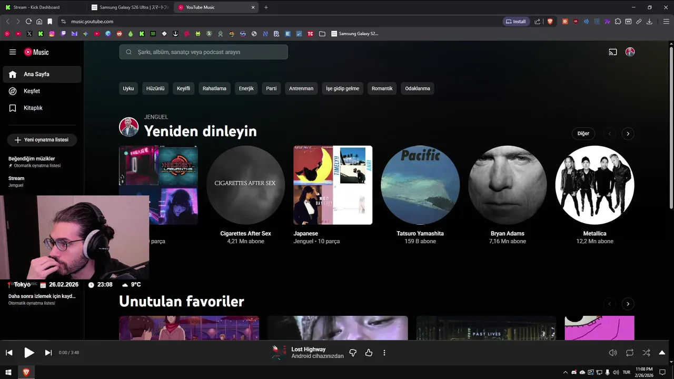Skip to the next track
The width and height of the screenshot is (674, 379).
point(48,353)
